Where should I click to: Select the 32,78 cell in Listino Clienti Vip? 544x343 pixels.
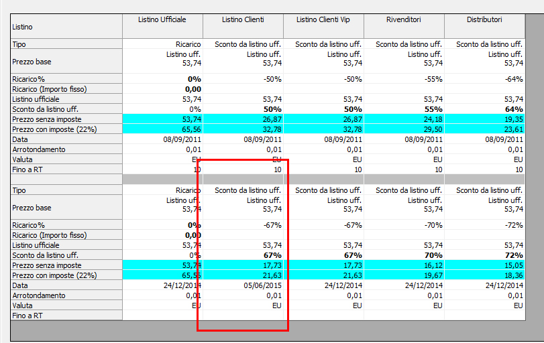(x=323, y=129)
